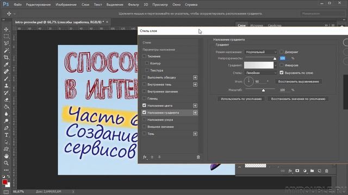Click the gradient preview swatch
348x195 pixels.
click(x=259, y=65)
